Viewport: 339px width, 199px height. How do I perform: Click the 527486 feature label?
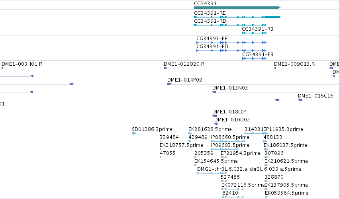pos(230,177)
